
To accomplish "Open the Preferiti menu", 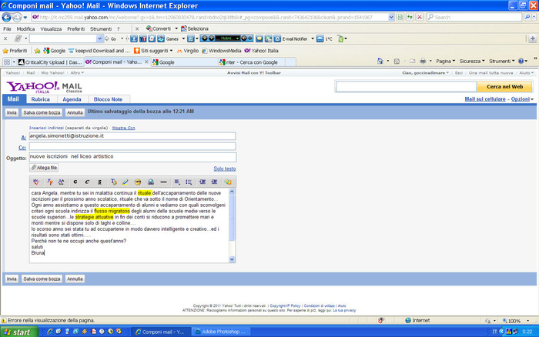I will click(75, 29).
